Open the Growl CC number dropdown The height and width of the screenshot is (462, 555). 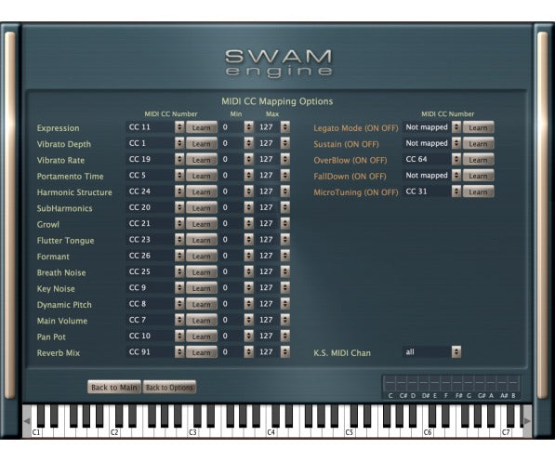pyautogui.click(x=179, y=223)
